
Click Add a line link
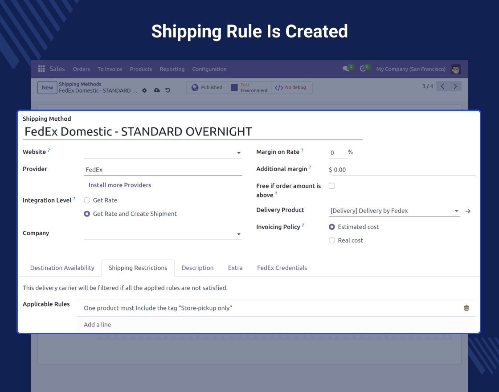pos(98,325)
